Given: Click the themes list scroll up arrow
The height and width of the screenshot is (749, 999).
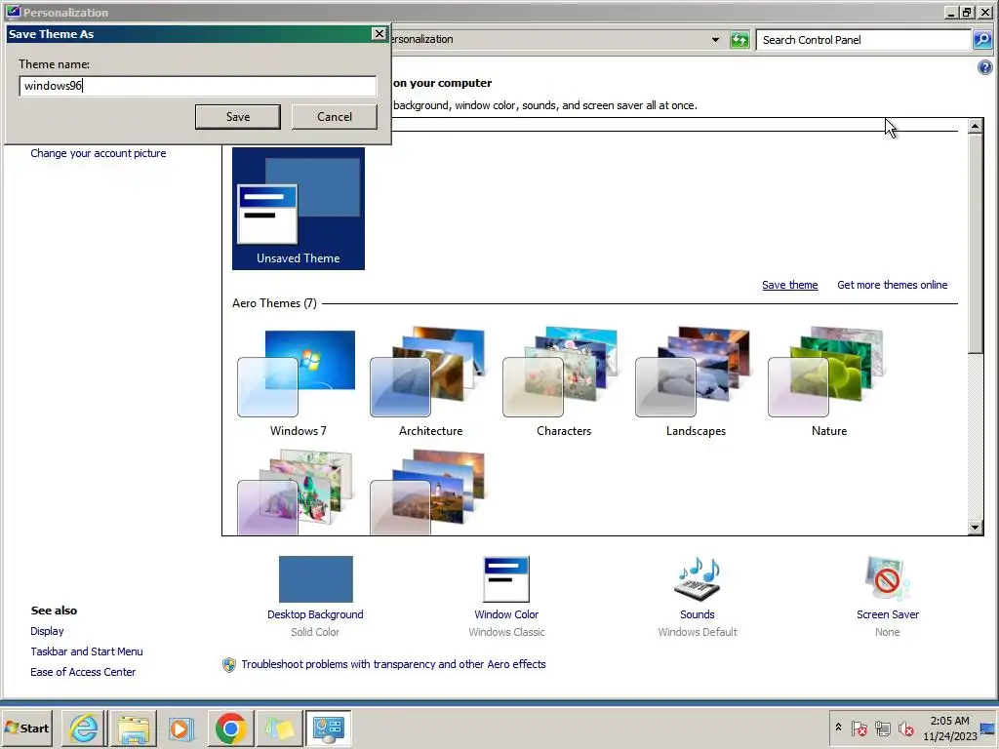Looking at the screenshot, I should [975, 126].
